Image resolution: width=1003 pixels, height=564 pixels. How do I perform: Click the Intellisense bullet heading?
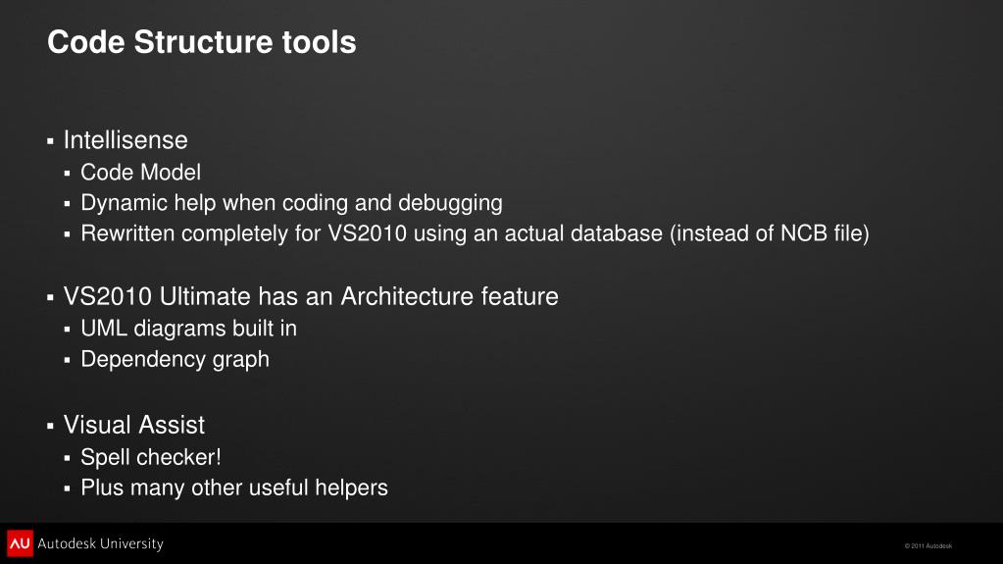click(x=125, y=140)
